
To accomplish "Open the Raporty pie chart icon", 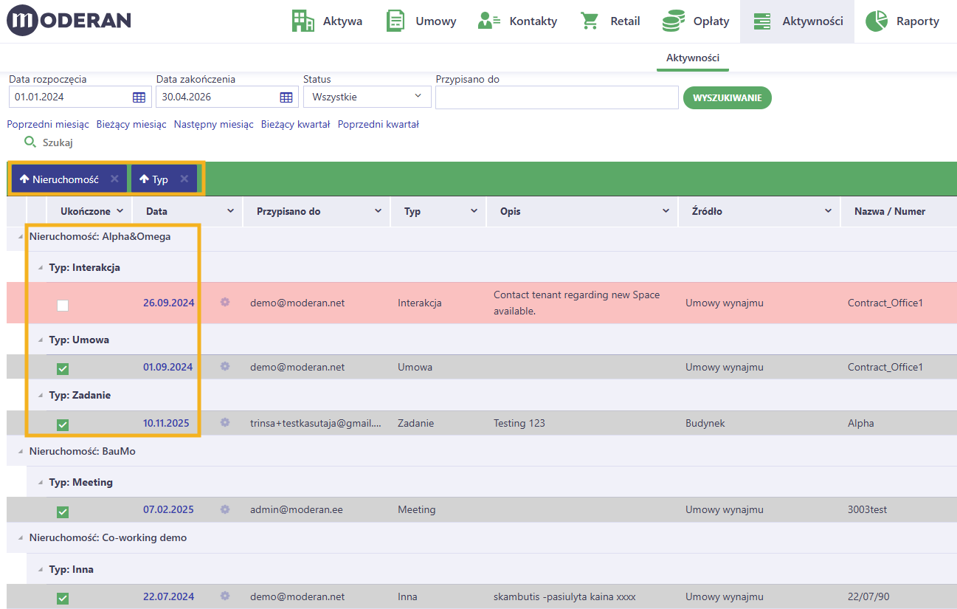I will pyautogui.click(x=877, y=21).
